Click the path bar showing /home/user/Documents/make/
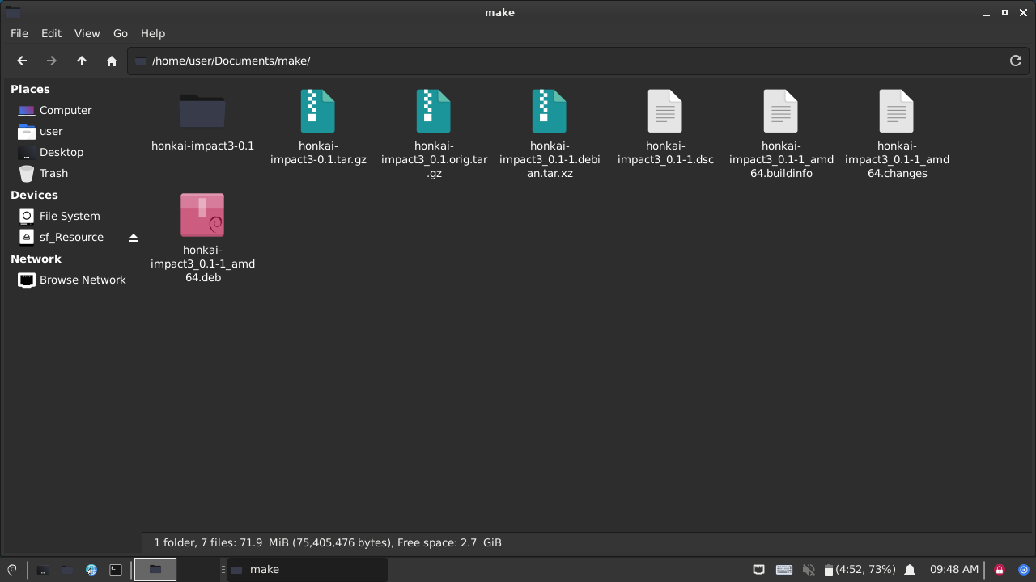Image resolution: width=1036 pixels, height=582 pixels. click(x=567, y=61)
